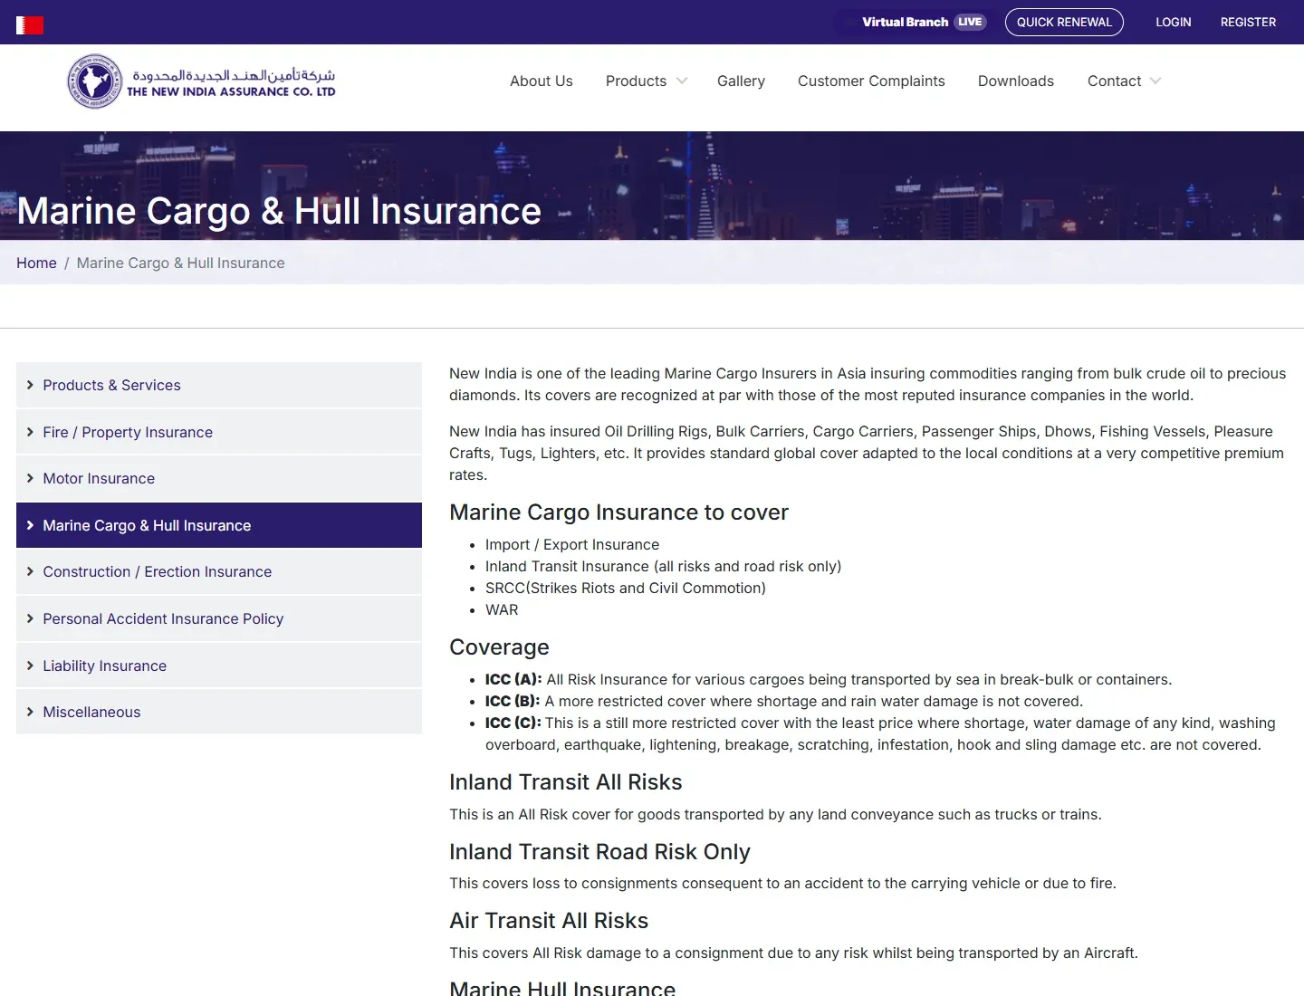Click the Marine Cargo Insurance to cover heading
1304x996 pixels.
(x=618, y=512)
